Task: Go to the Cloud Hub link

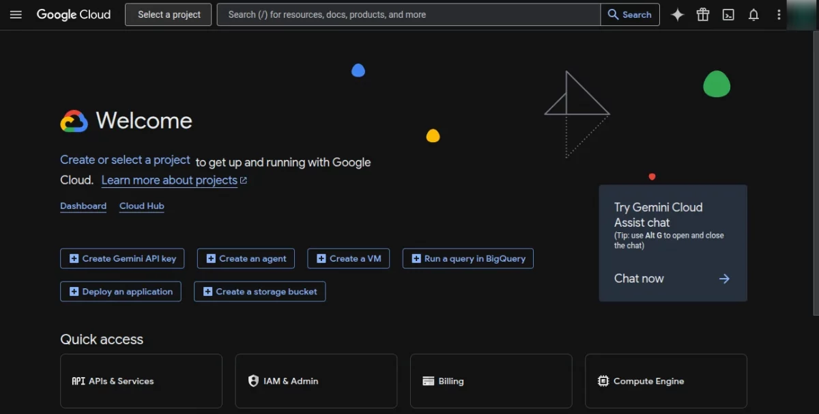Action: tap(142, 206)
